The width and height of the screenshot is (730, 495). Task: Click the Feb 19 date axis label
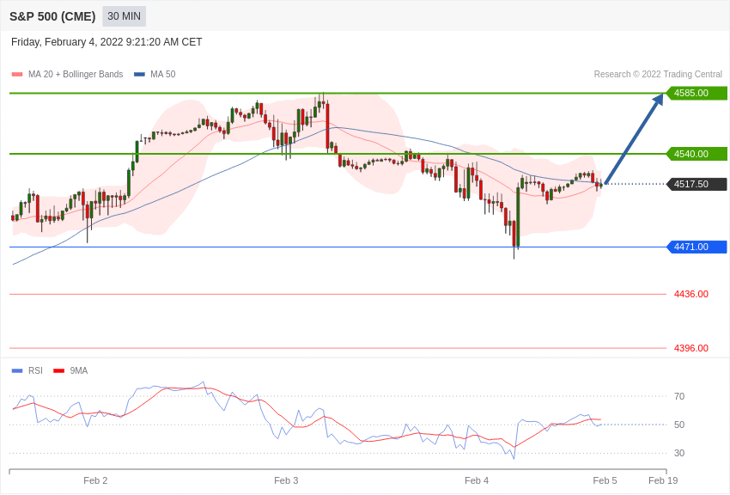pos(663,480)
